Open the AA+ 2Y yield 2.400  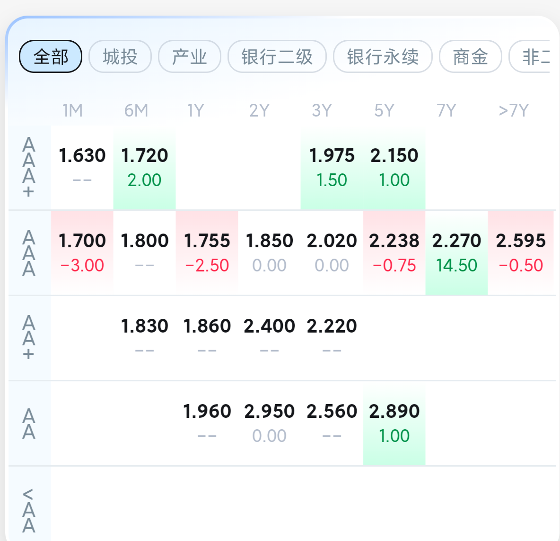(269, 337)
